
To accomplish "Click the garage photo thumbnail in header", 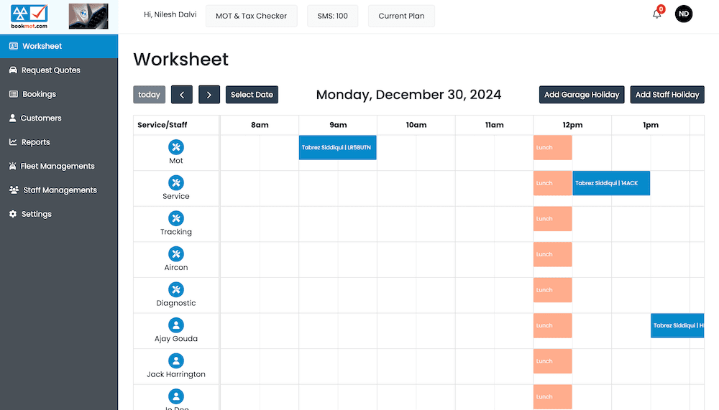I will [88, 17].
